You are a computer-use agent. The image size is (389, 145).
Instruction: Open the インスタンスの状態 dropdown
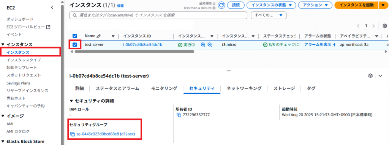click(272, 5)
